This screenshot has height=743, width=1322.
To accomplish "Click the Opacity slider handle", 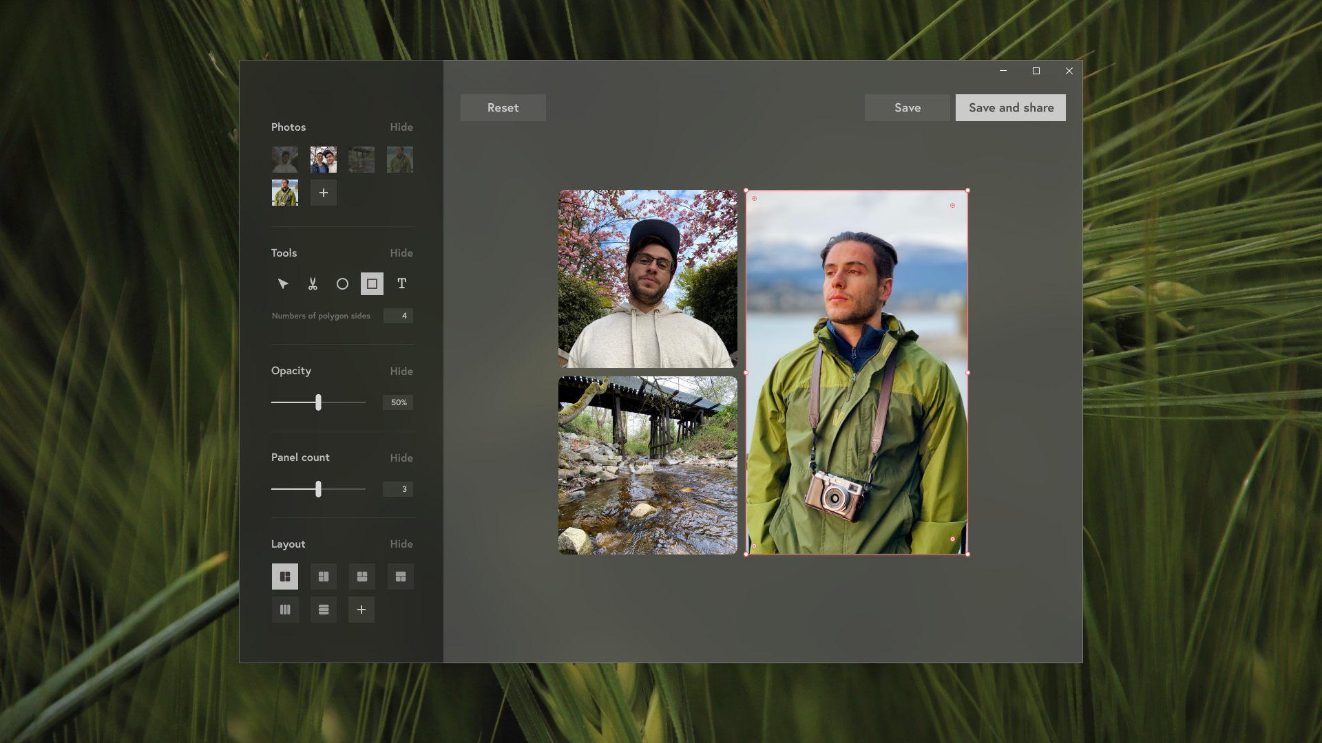I will (x=318, y=402).
